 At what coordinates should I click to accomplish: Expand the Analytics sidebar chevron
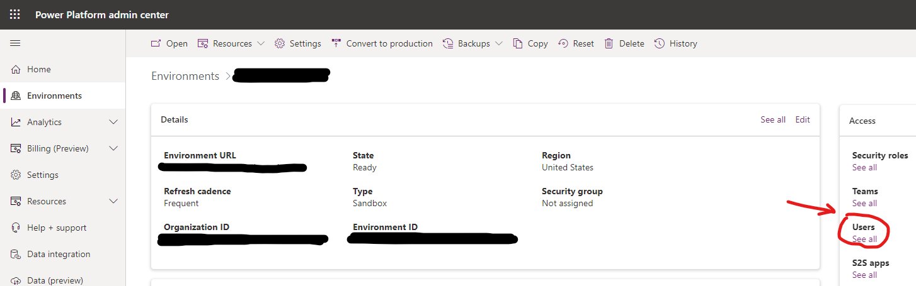(x=113, y=122)
